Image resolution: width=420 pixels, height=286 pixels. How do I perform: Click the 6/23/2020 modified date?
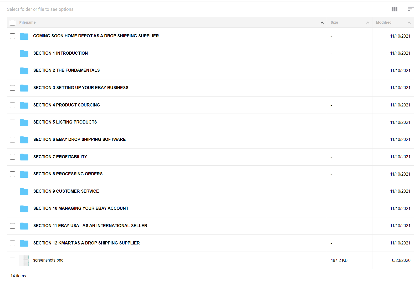pyautogui.click(x=401, y=260)
